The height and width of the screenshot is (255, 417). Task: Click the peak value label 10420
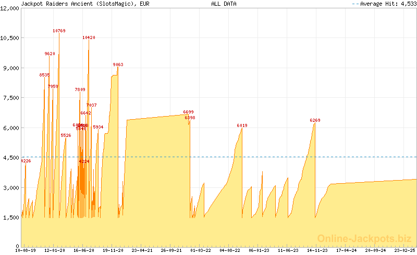pyautogui.click(x=89, y=37)
